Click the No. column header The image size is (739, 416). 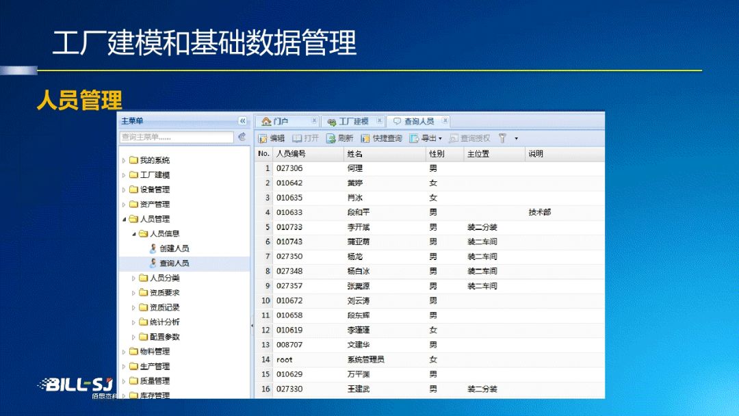click(263, 153)
